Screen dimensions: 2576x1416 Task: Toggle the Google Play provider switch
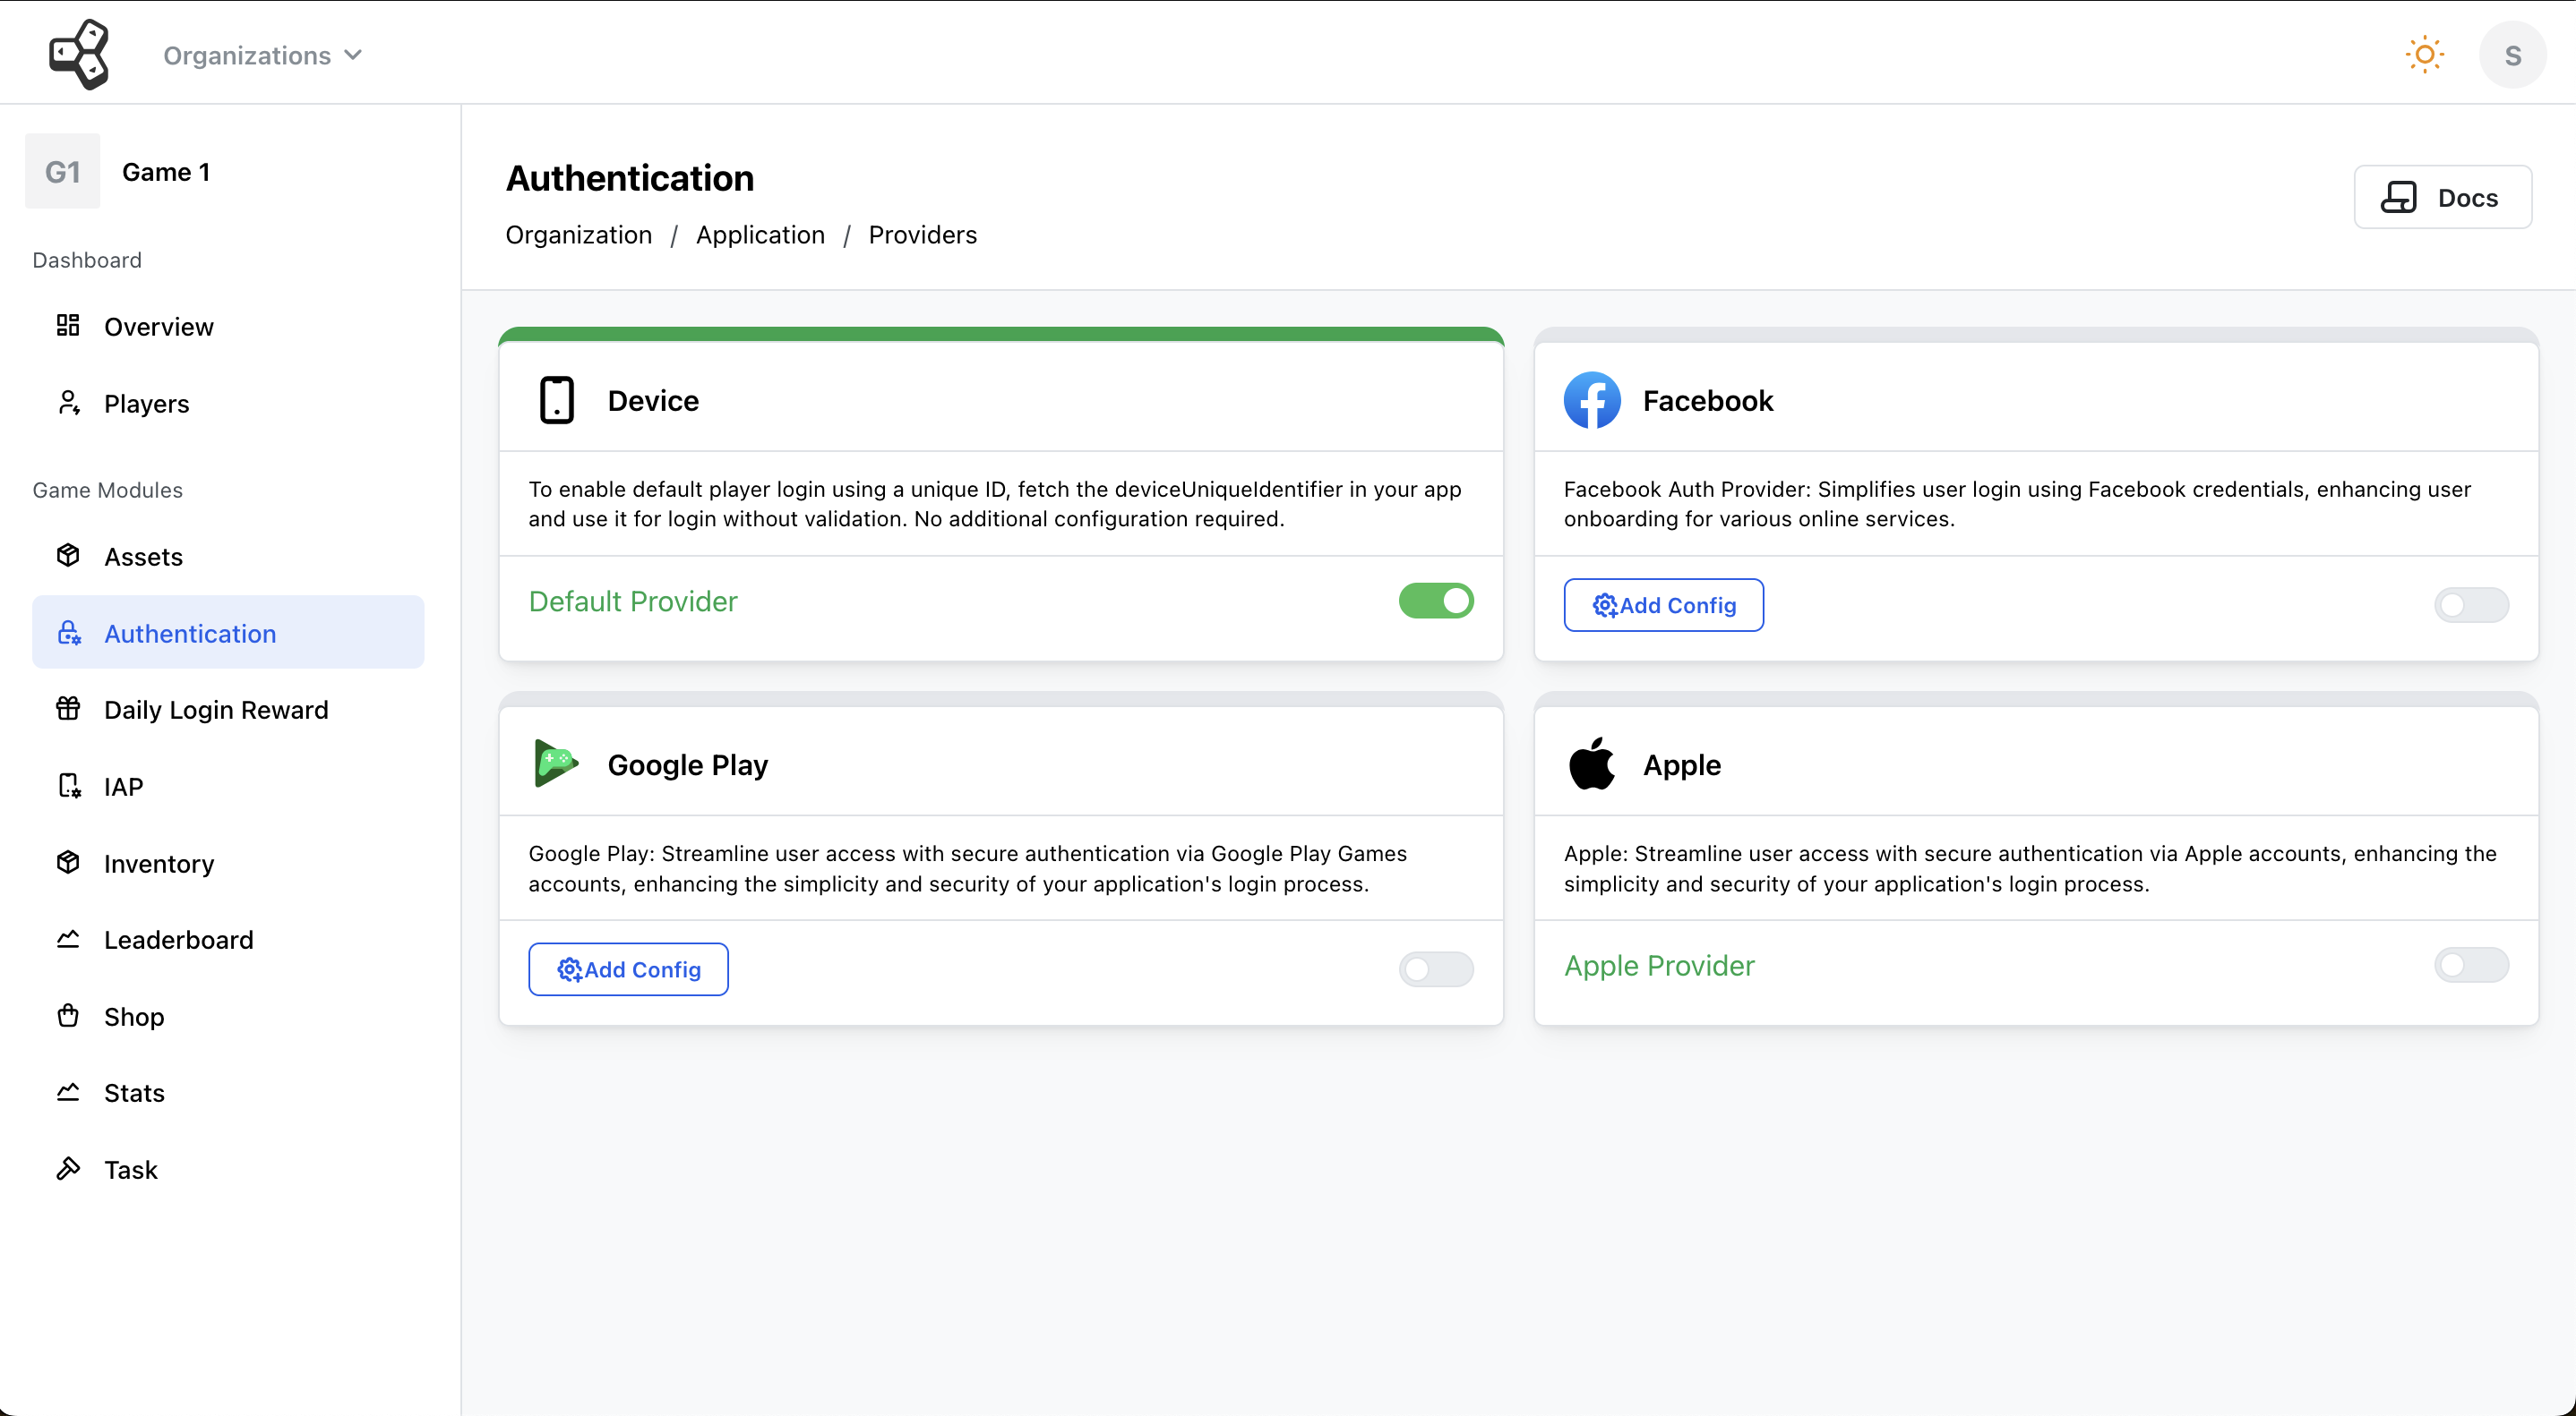(x=1437, y=969)
